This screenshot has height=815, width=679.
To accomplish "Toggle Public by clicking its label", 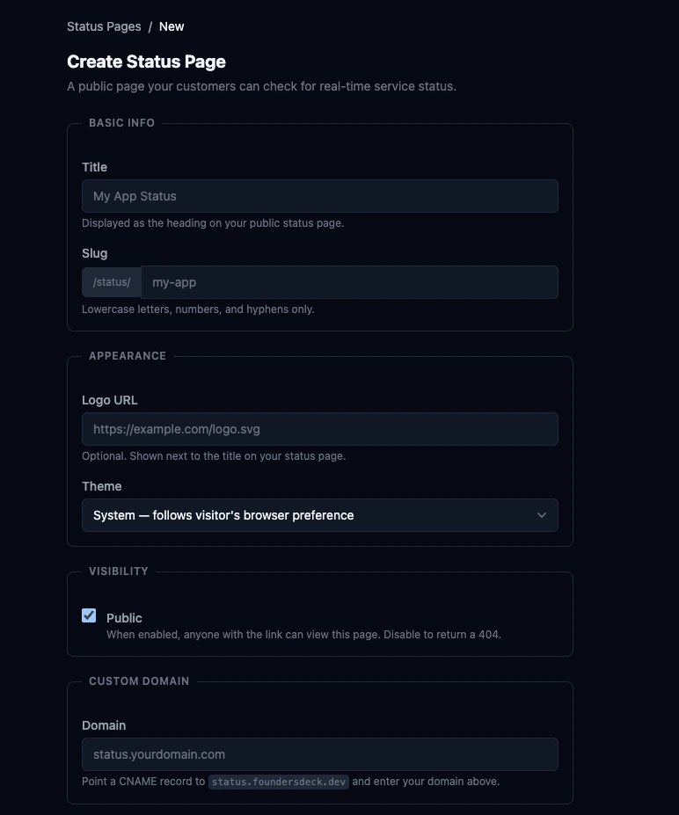I will coord(124,617).
